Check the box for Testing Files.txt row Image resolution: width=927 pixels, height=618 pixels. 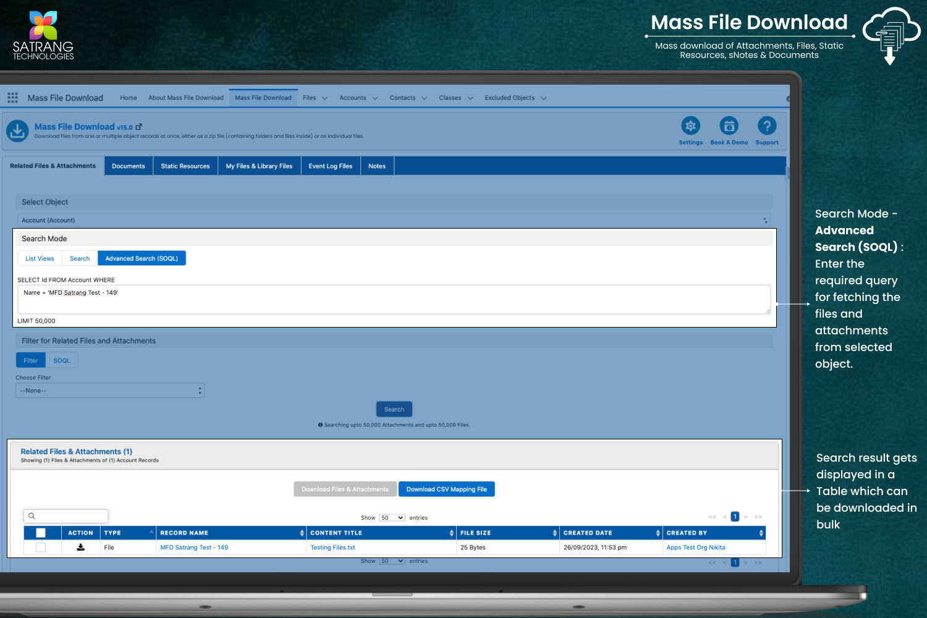click(x=41, y=548)
